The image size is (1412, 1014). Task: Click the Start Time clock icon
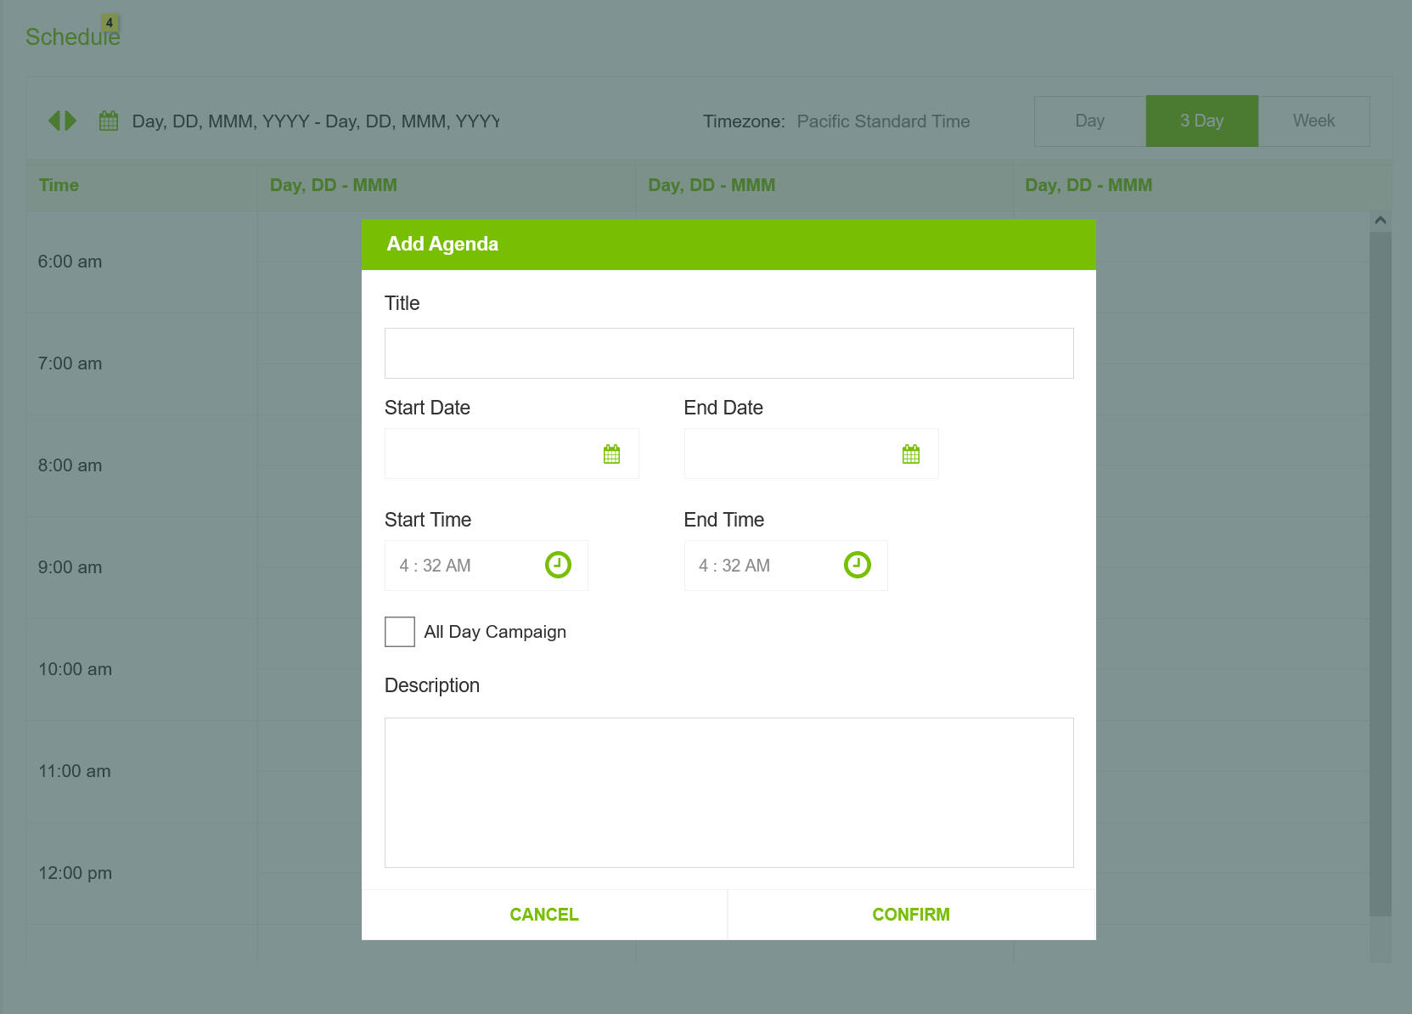558,565
